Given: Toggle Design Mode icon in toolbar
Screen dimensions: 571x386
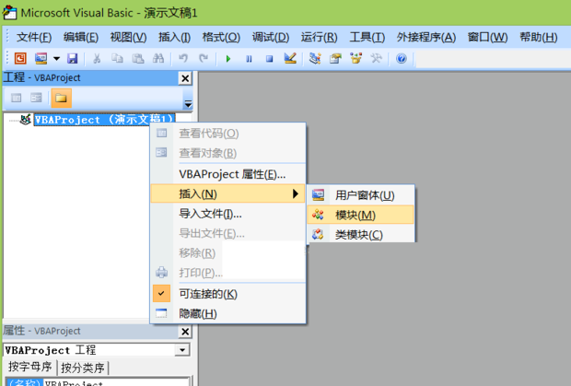Looking at the screenshot, I should (290, 58).
